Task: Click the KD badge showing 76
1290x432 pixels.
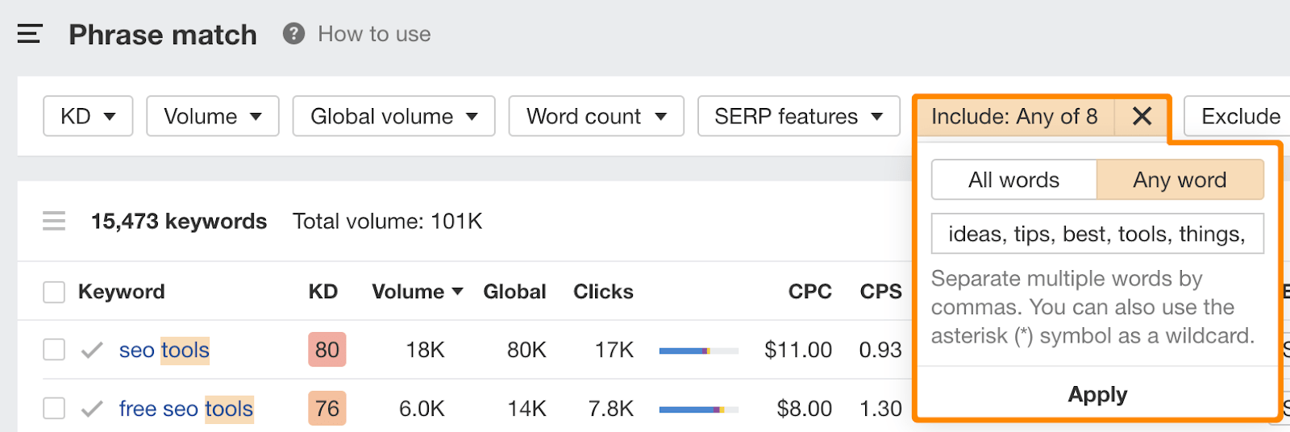Action: tap(327, 409)
